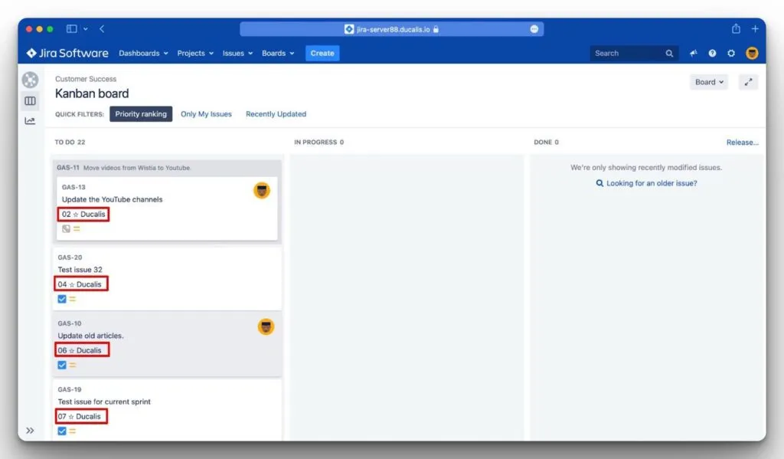
Task: Open Jira help icon
Action: click(712, 53)
